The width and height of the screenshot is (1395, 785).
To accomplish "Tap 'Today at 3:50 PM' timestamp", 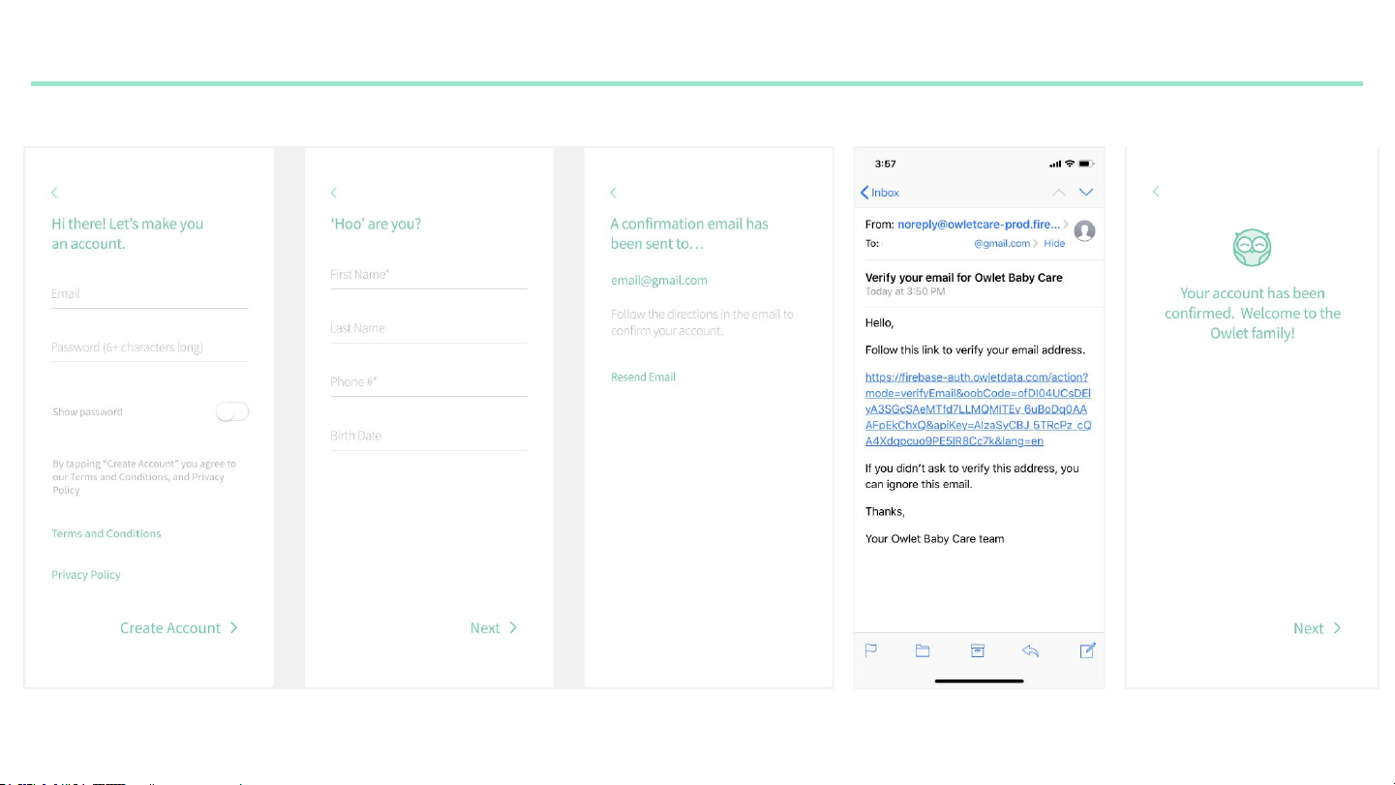I will pyautogui.click(x=905, y=291).
